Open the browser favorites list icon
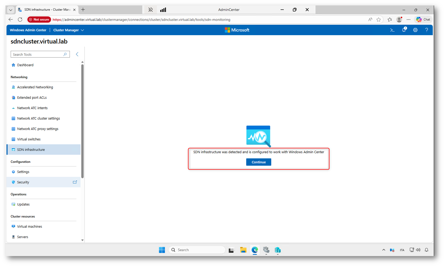 pos(390,20)
